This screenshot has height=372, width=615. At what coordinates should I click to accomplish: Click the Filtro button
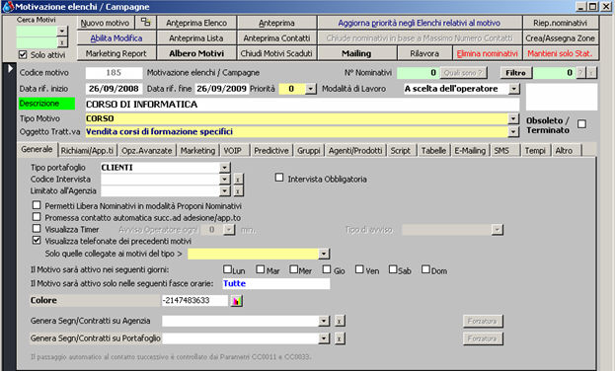(515, 72)
